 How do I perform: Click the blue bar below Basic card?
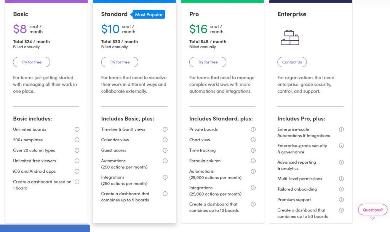tap(45, 228)
